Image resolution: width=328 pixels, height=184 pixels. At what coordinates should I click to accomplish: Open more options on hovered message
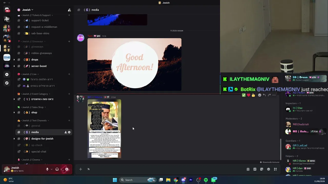click(x=274, y=95)
